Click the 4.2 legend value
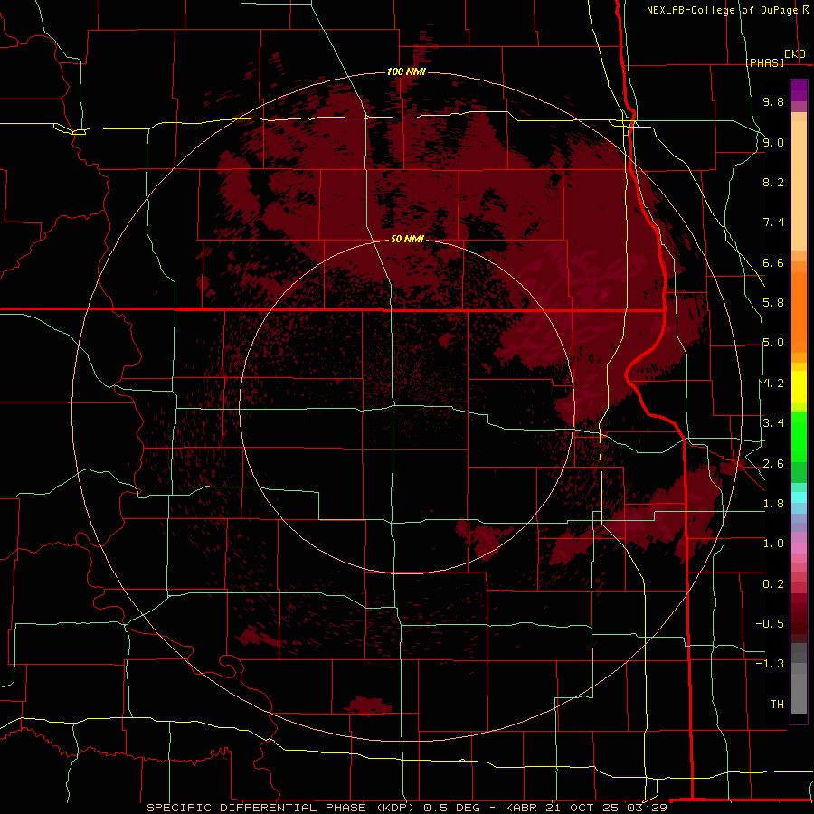This screenshot has width=814, height=814. (x=773, y=383)
